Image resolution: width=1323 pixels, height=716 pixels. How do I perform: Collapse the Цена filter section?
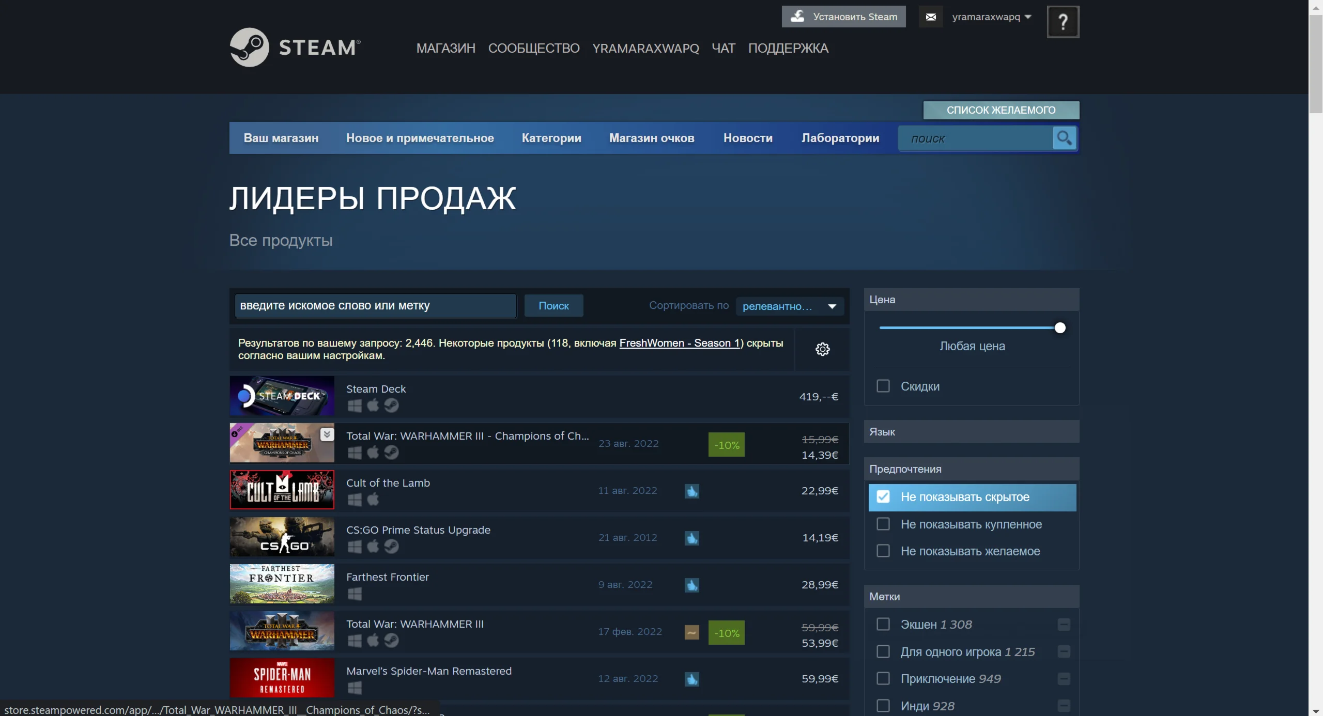click(971, 300)
